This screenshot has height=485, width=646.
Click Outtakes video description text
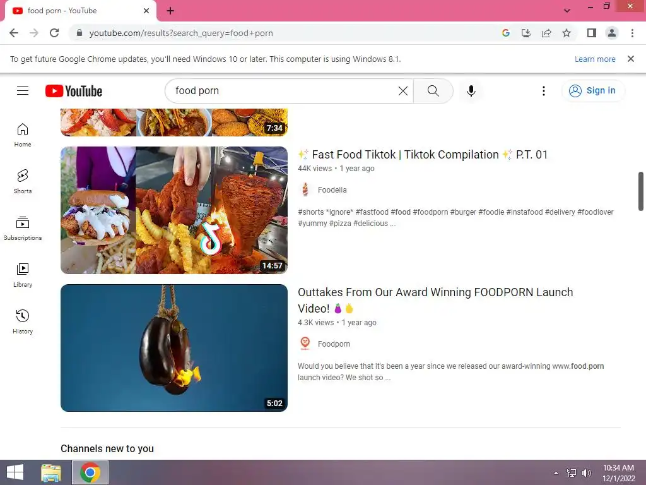pyautogui.click(x=450, y=371)
